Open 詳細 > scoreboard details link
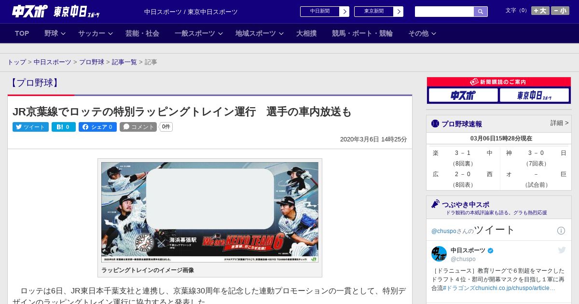The image size is (579, 304). (560, 123)
